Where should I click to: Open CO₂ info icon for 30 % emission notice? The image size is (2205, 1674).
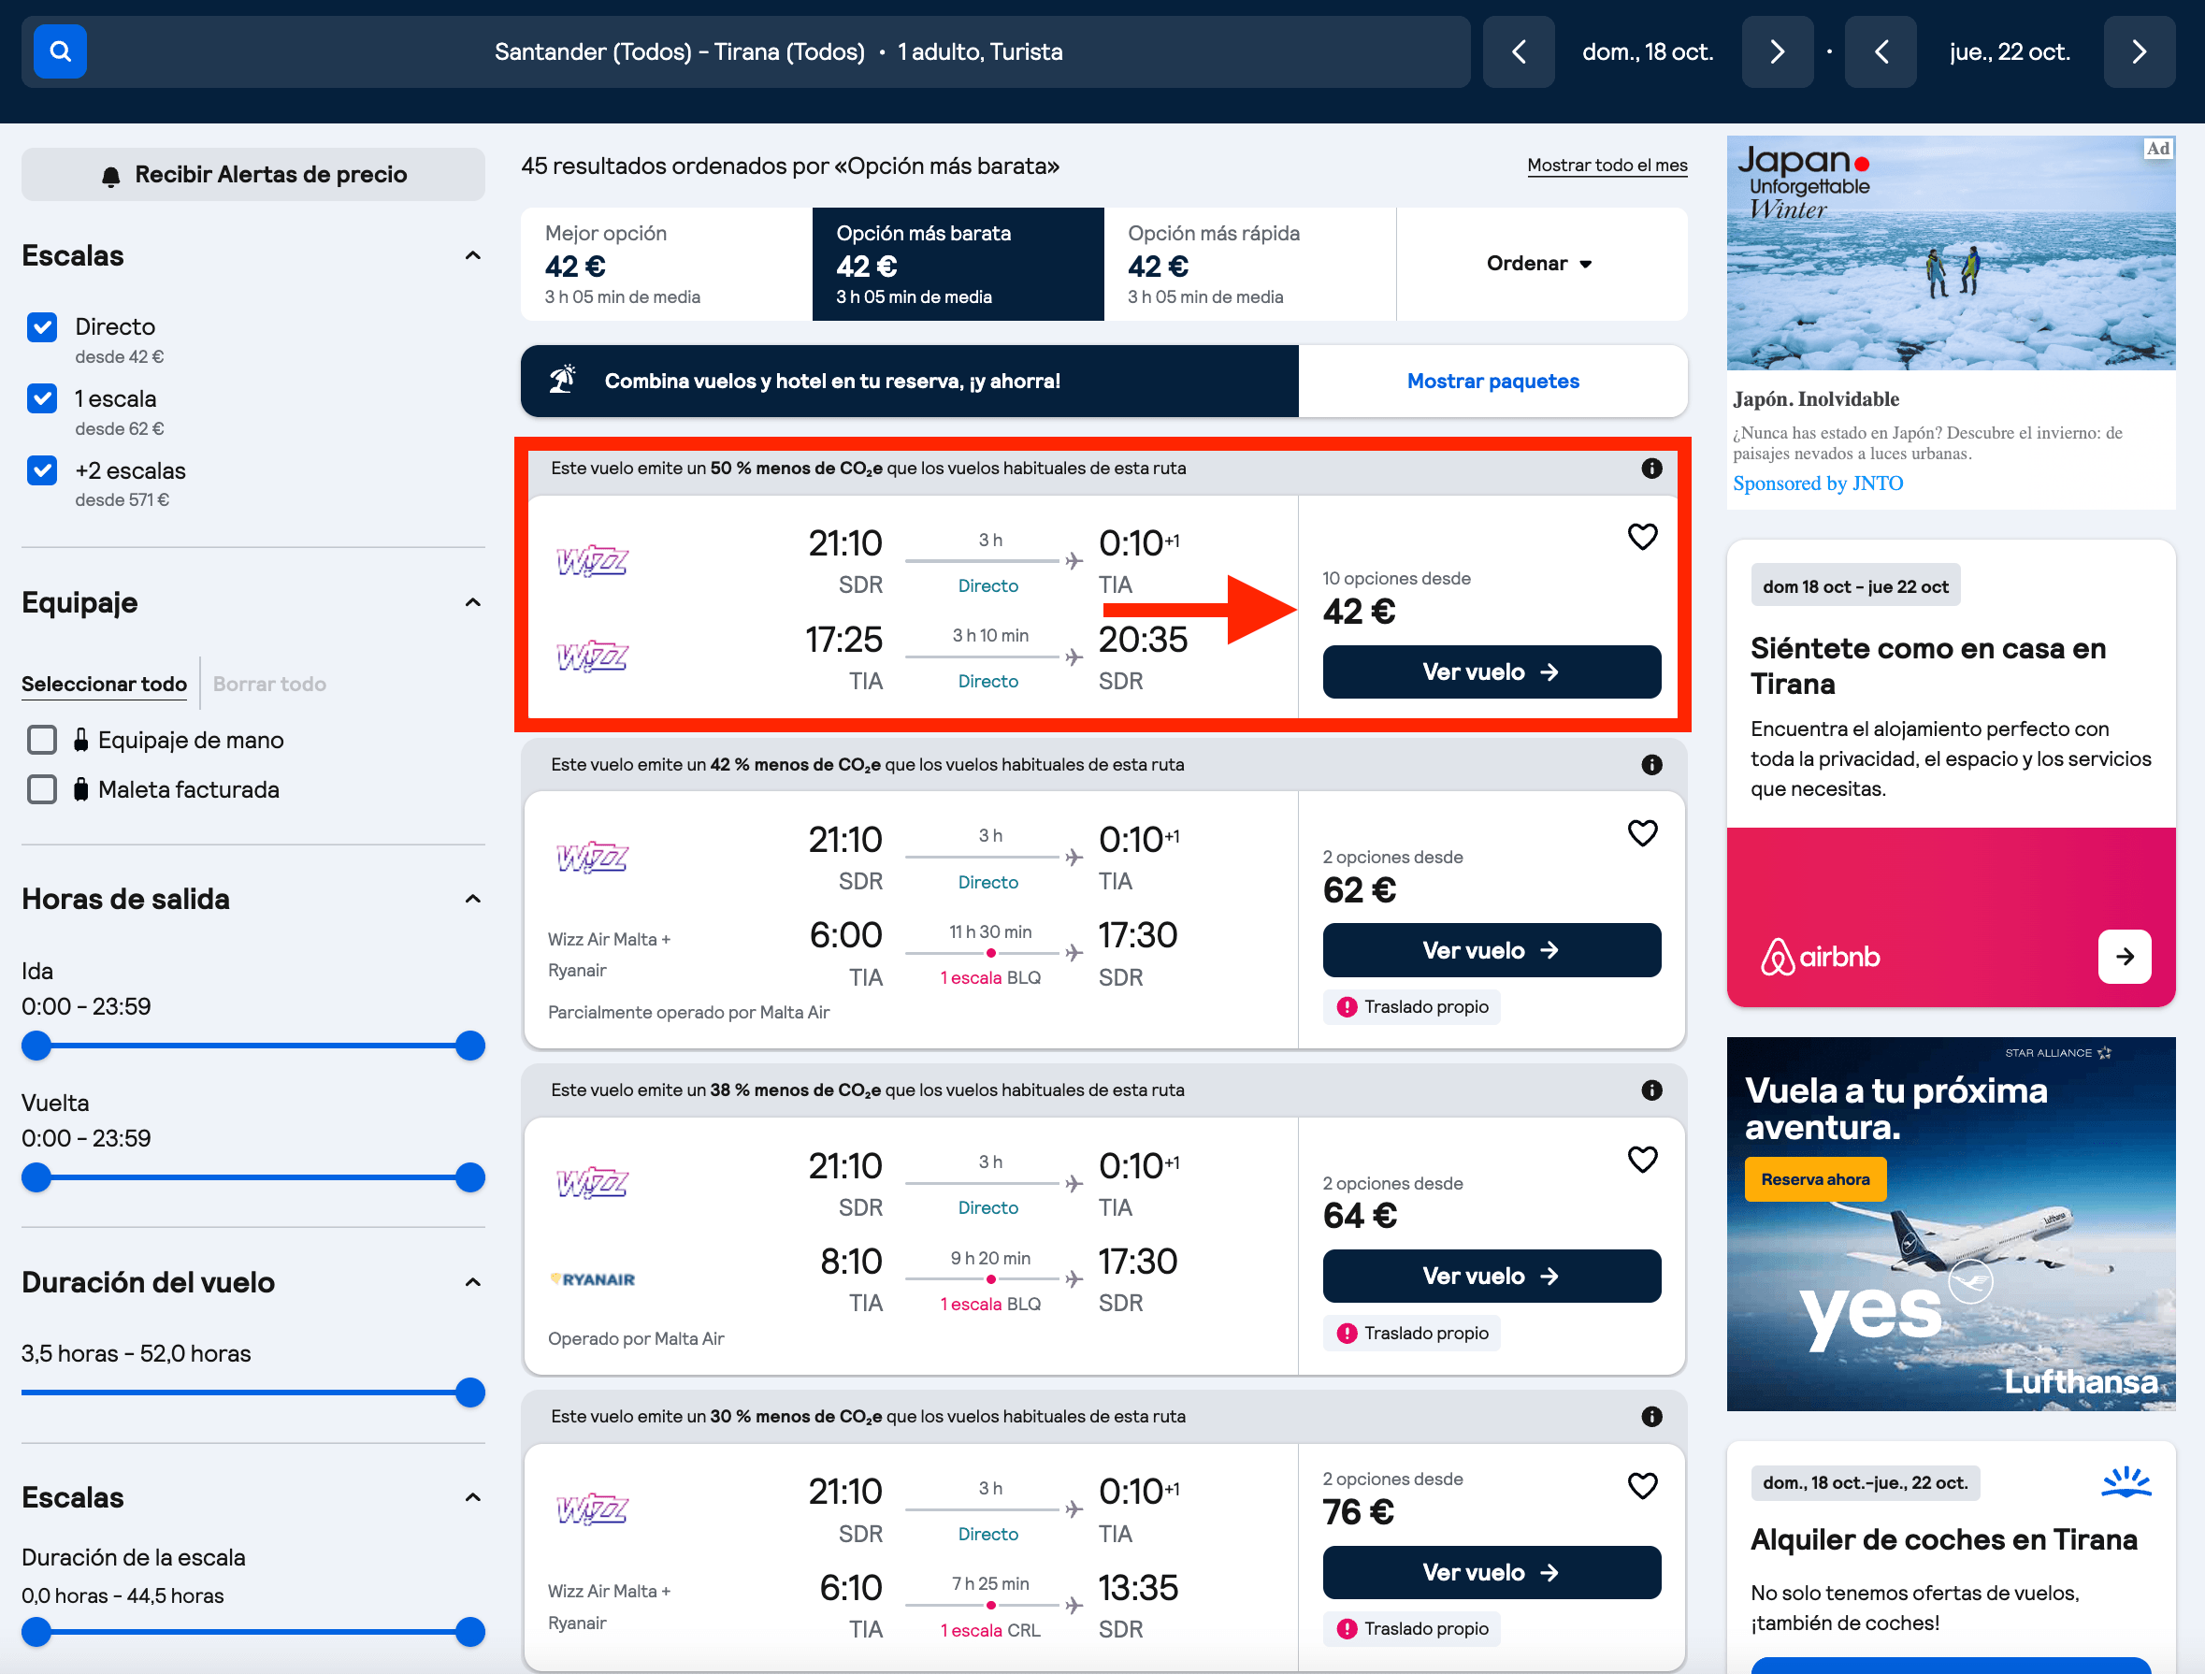(x=1651, y=1417)
